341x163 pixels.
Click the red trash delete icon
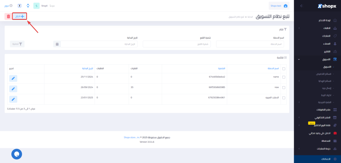(7, 16)
